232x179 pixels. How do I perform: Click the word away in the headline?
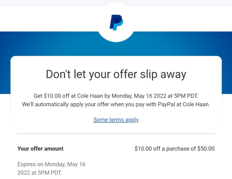(x=173, y=75)
